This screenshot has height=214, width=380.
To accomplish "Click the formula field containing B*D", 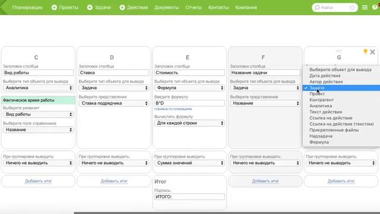I will tap(189, 103).
